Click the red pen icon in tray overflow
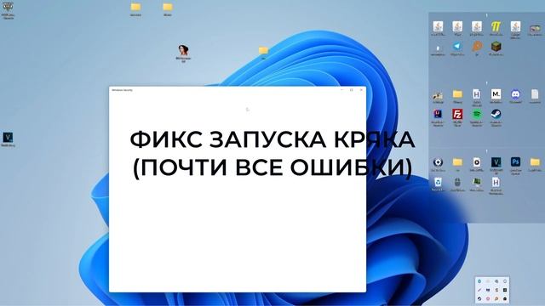This screenshot has height=306, width=545. (479, 290)
